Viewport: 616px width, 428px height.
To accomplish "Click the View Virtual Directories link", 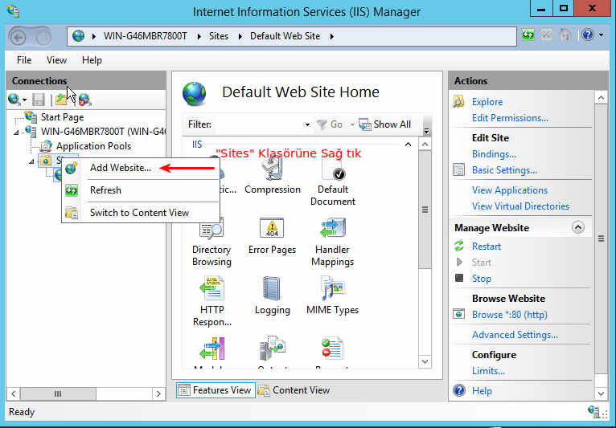I will (x=520, y=206).
